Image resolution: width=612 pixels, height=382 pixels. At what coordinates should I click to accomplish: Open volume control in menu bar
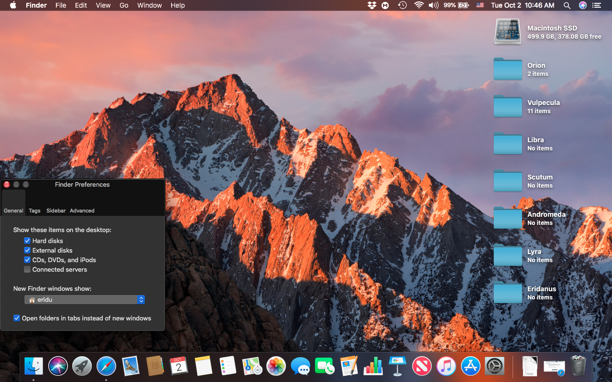(434, 5)
